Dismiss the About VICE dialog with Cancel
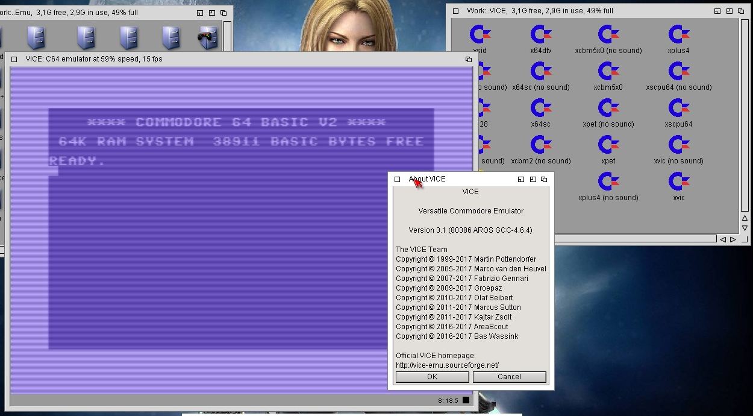Screen dimensions: 753x416 [x=509, y=377]
